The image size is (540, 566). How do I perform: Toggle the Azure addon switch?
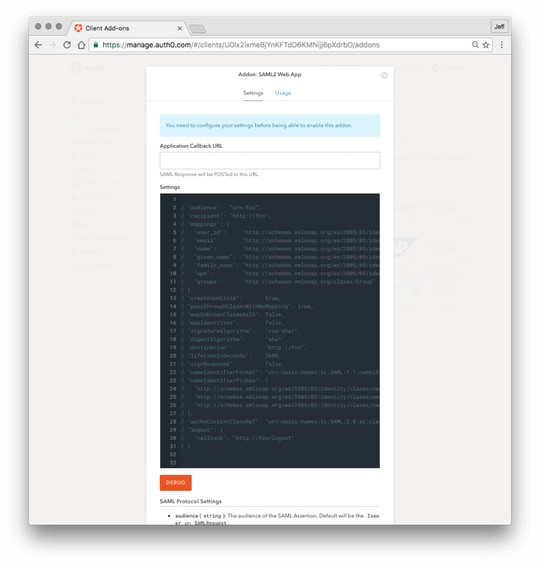point(446,289)
